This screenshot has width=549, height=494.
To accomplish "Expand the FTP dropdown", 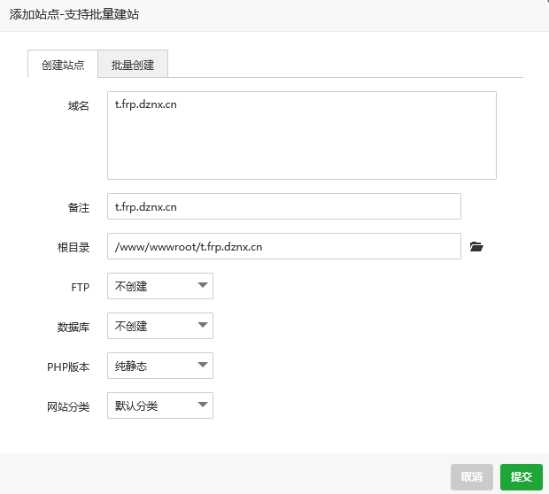I will [x=159, y=286].
